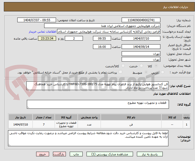Click the 'استان محل تحویل' field
The image size is (195, 161).
click(141, 54)
